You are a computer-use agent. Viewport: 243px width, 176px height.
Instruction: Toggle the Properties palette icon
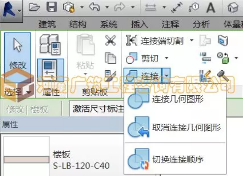click(x=51, y=70)
